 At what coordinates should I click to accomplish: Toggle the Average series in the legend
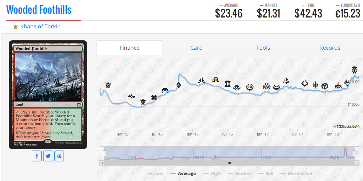[x=183, y=174]
